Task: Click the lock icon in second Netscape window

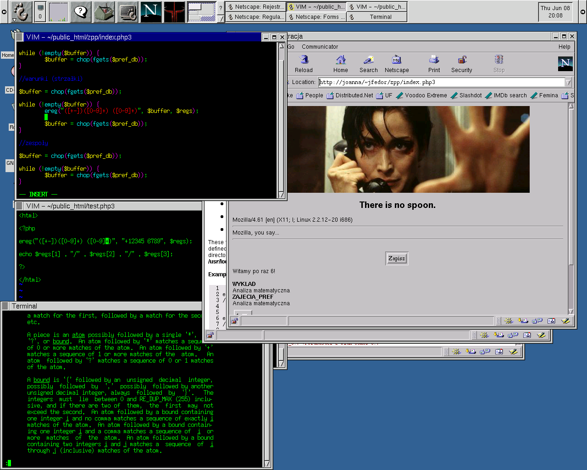Action: 210,335
